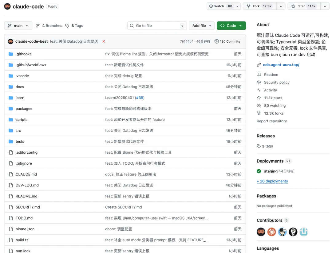Open the scripts folder
Viewport: 332px width, 253px height.
click(22, 120)
